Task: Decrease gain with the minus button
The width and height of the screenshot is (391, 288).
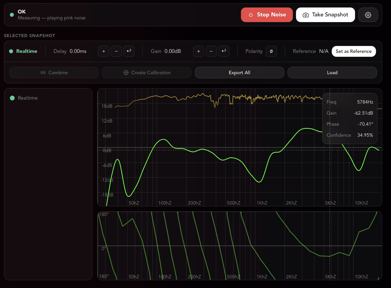Action: click(x=211, y=51)
